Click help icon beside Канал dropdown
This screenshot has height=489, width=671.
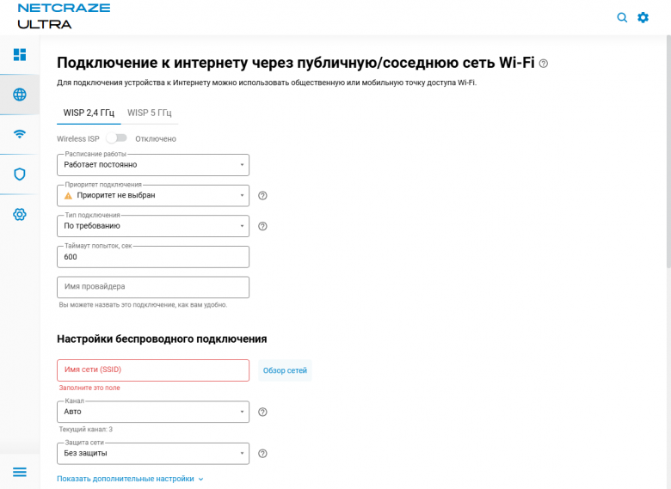click(262, 412)
